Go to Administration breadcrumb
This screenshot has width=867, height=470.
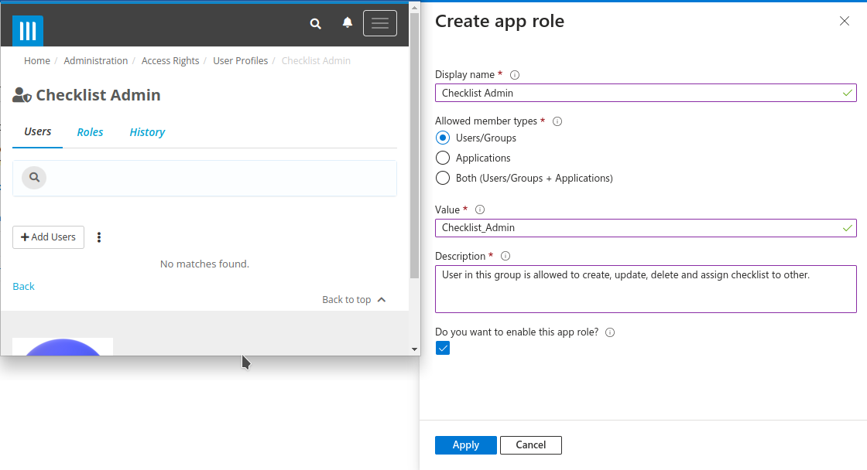tap(96, 61)
